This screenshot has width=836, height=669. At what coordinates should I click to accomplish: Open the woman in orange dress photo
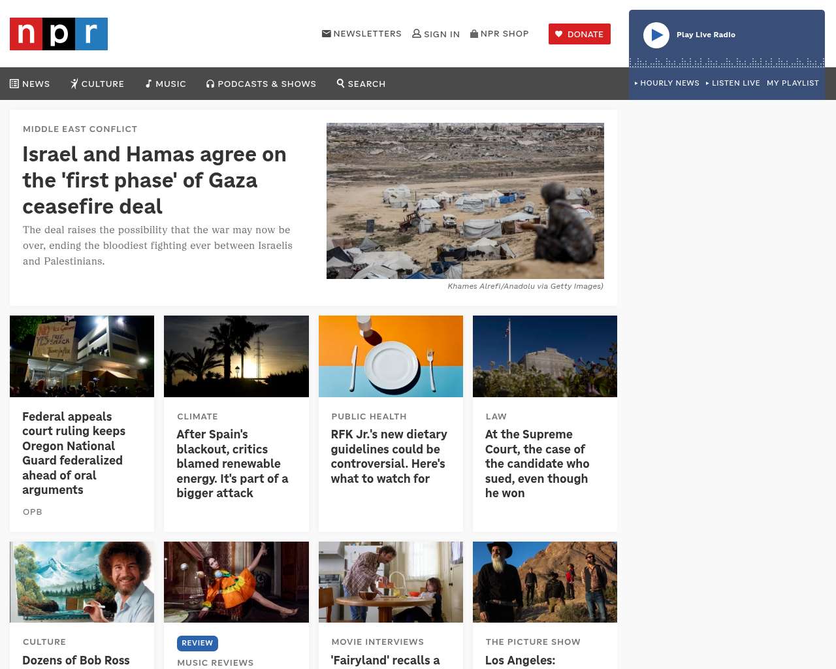coord(236,582)
